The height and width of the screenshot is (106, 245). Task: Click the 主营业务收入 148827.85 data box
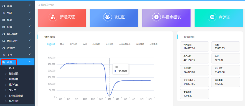[195, 82]
